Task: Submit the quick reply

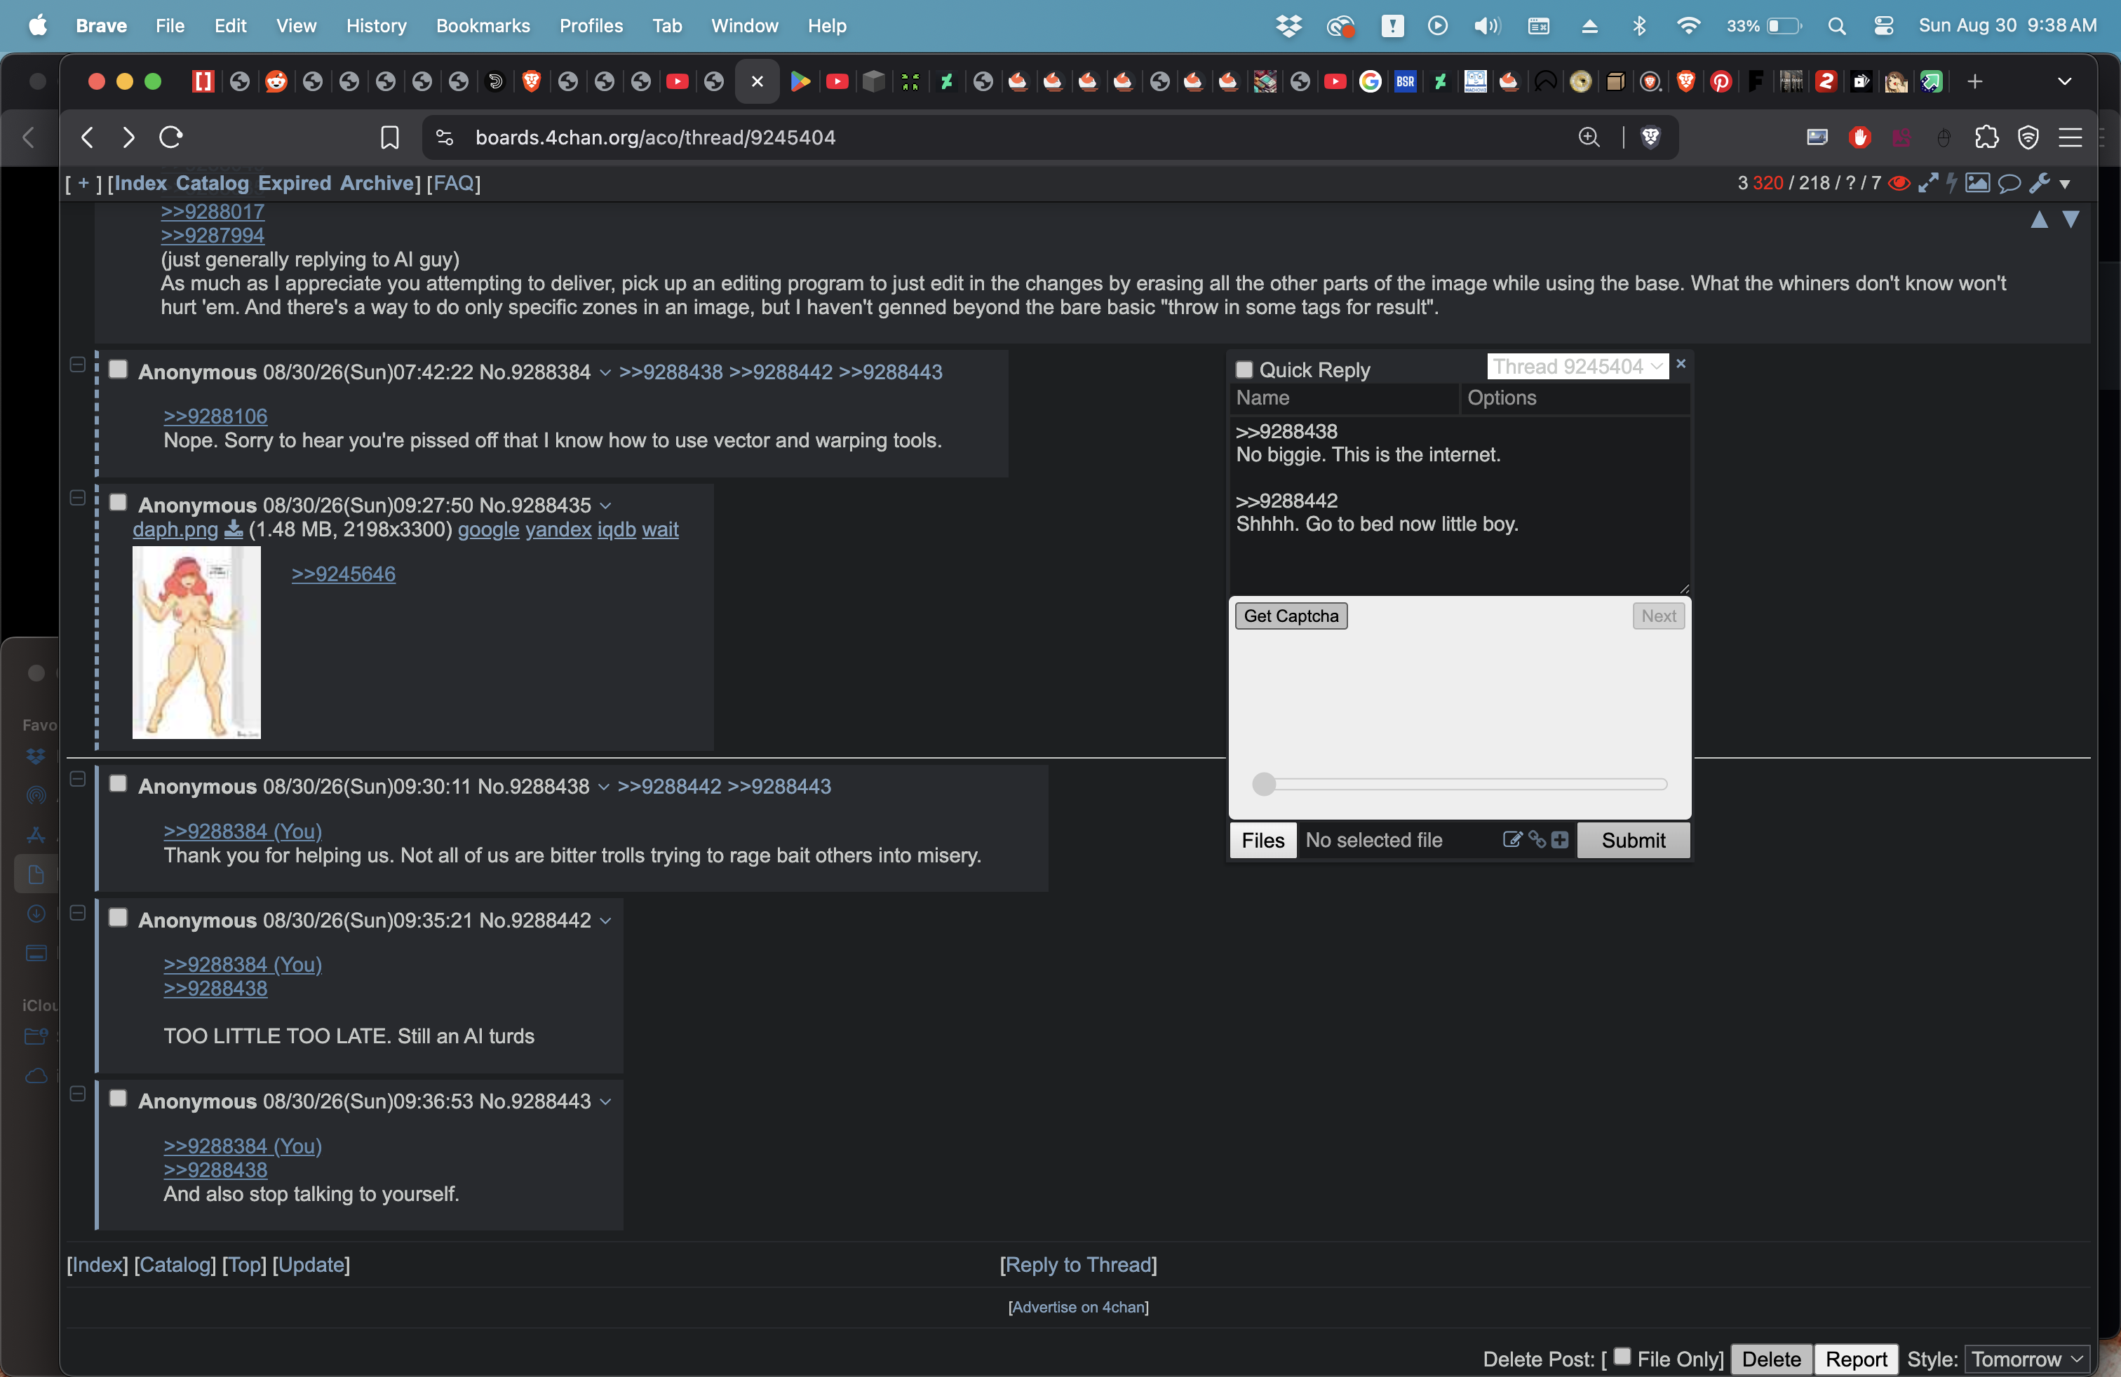Action: pyautogui.click(x=1634, y=841)
